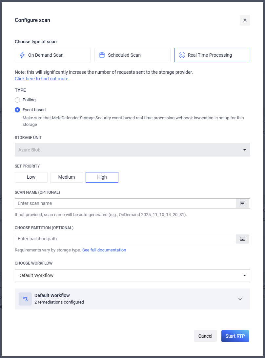
Task: Click keyboard icon in partition path field
Action: (242, 239)
